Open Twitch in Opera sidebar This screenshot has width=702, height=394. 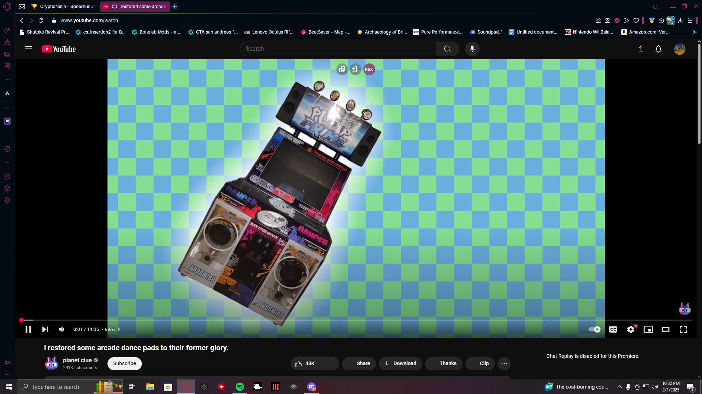coord(7,121)
